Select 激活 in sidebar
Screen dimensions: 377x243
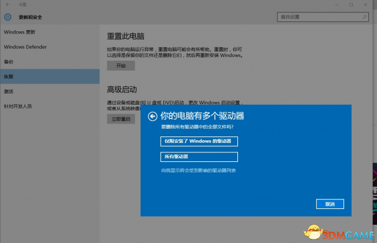[49, 91]
